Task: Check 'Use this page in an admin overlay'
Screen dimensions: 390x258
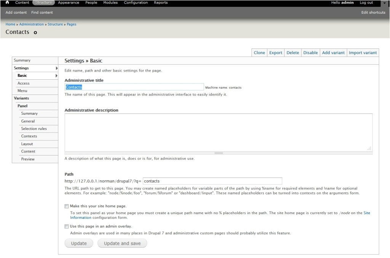Action: click(x=66, y=226)
